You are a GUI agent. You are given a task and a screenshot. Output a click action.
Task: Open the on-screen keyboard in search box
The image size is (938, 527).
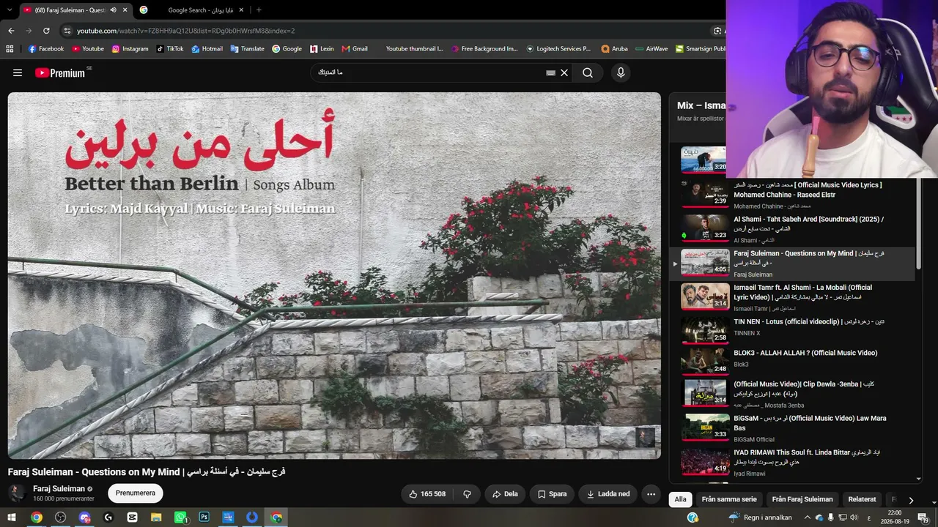550,72
